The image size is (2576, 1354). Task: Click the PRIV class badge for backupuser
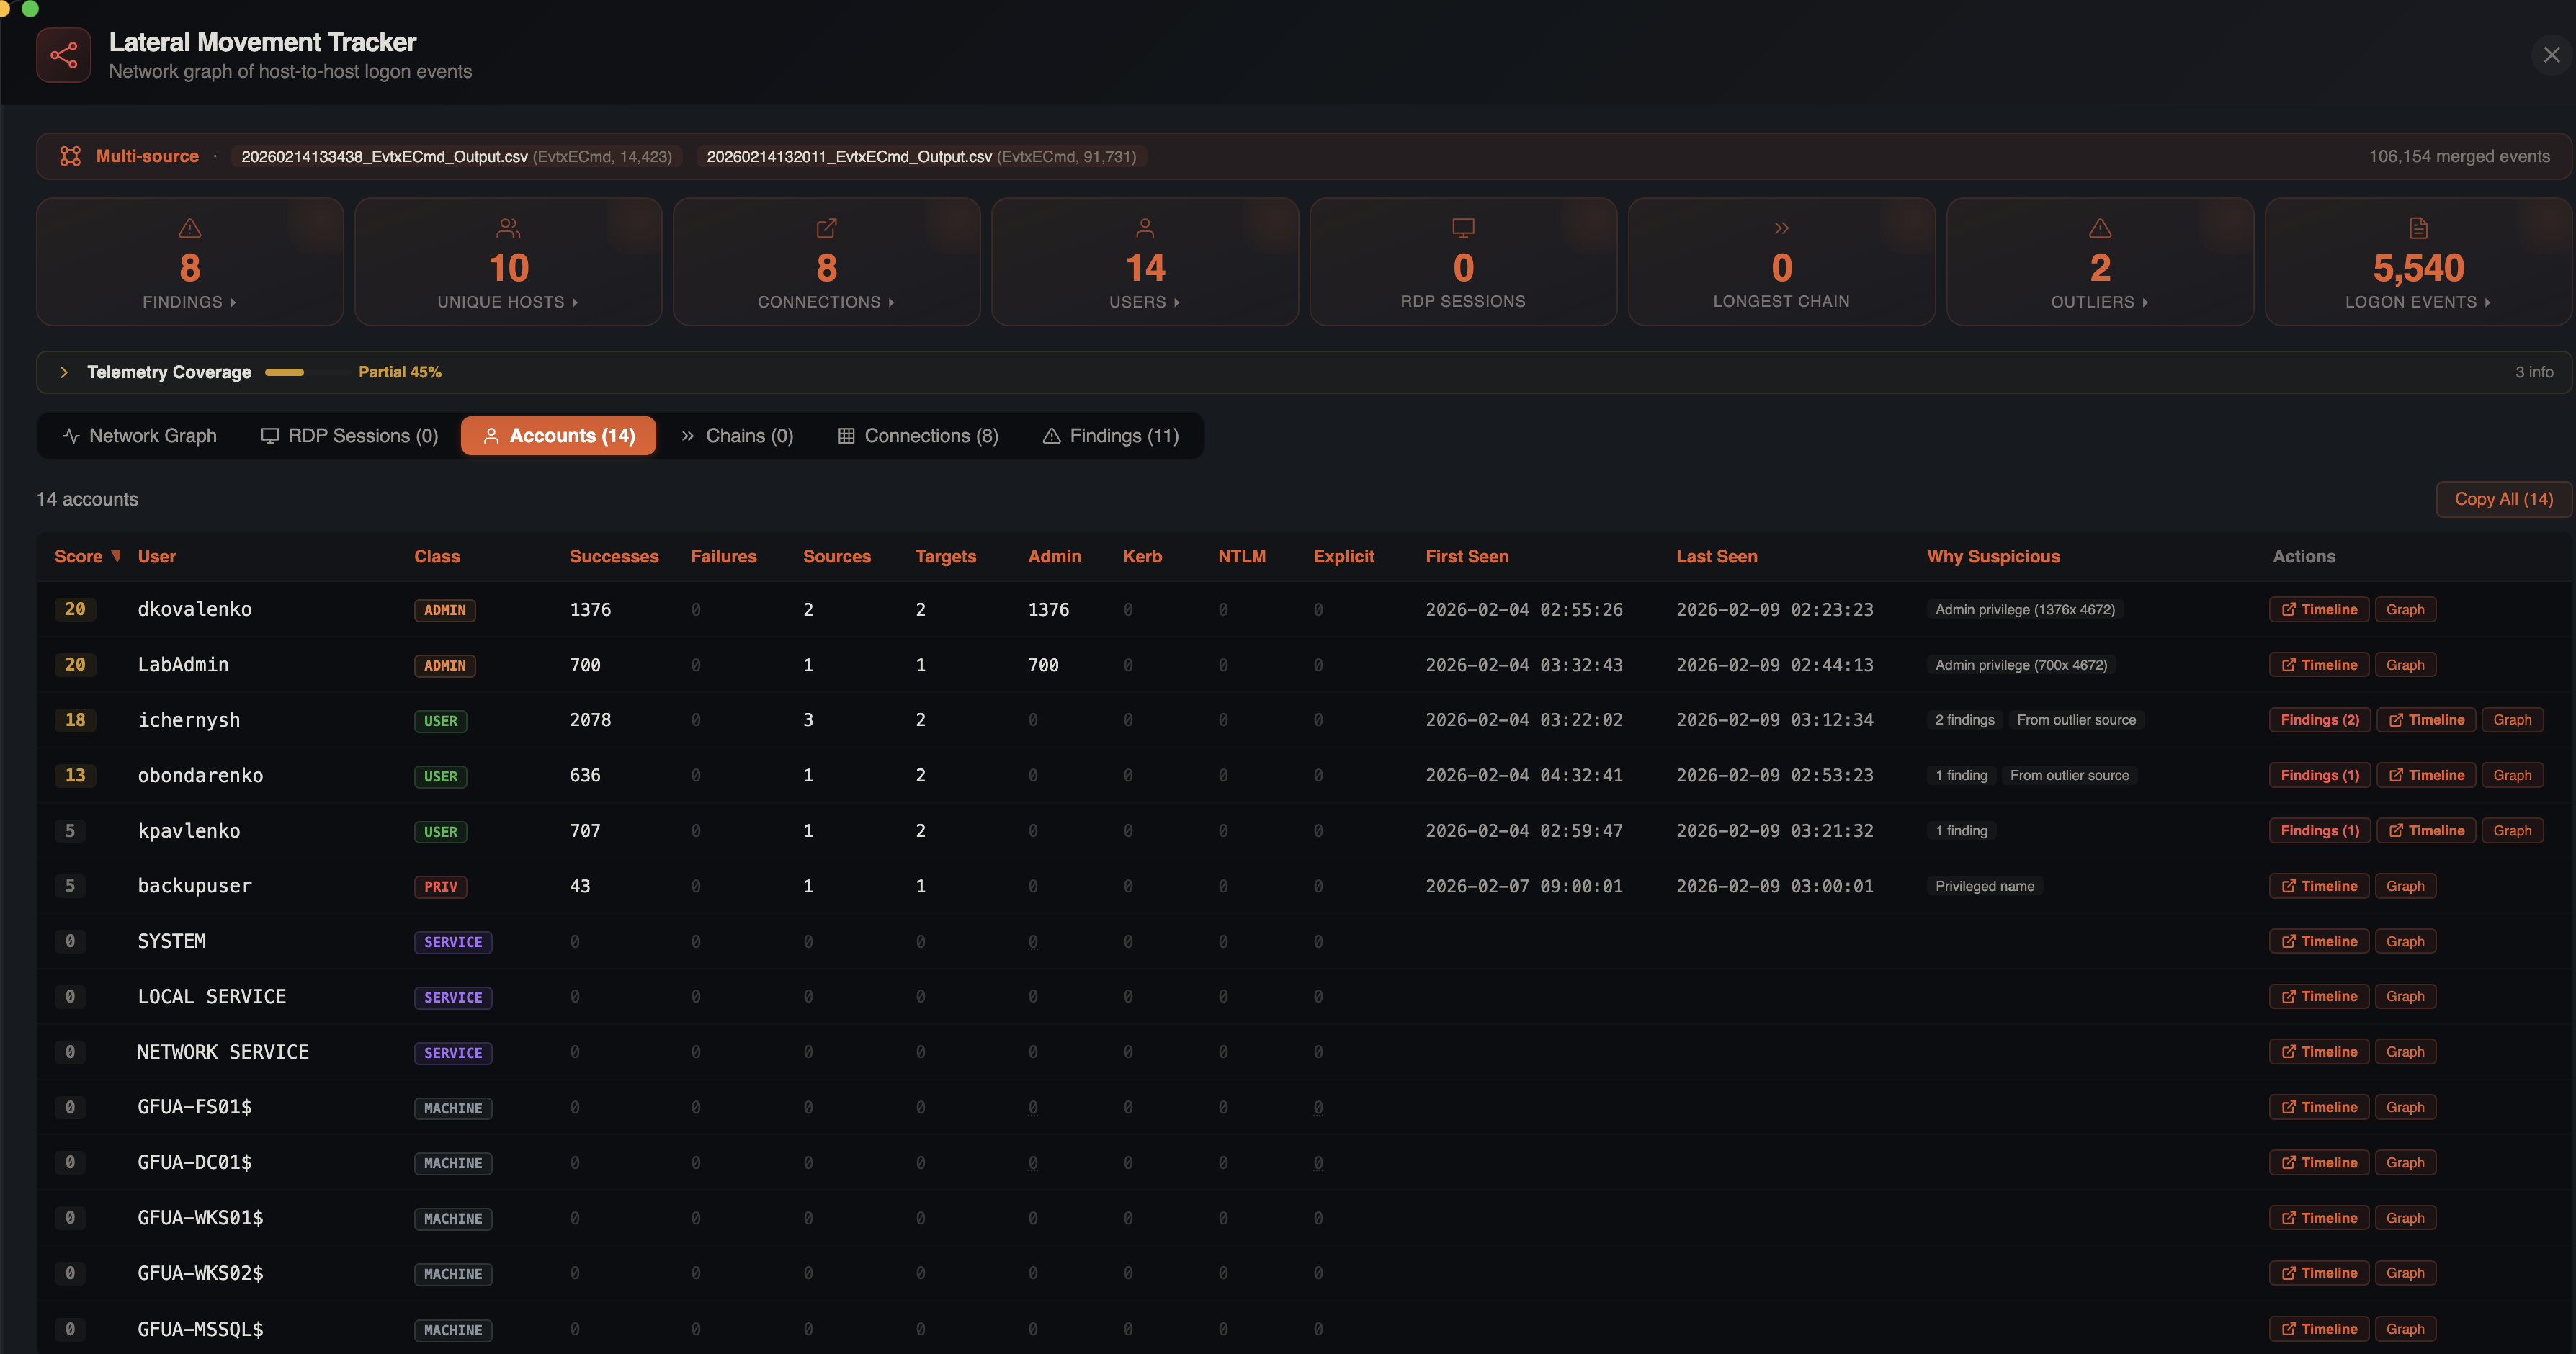(x=441, y=887)
